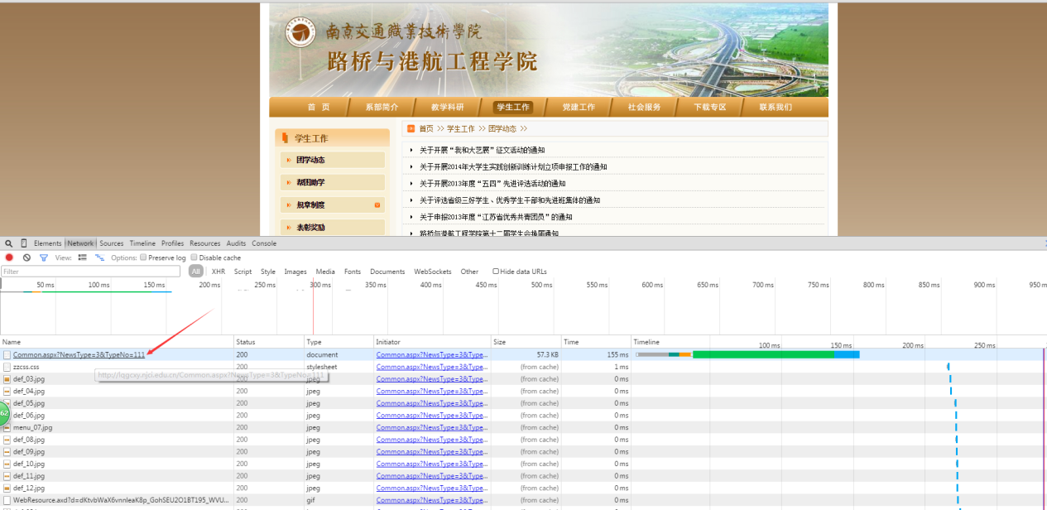The width and height of the screenshot is (1047, 510).
Task: Filter requests by XHR type
Action: (x=218, y=272)
